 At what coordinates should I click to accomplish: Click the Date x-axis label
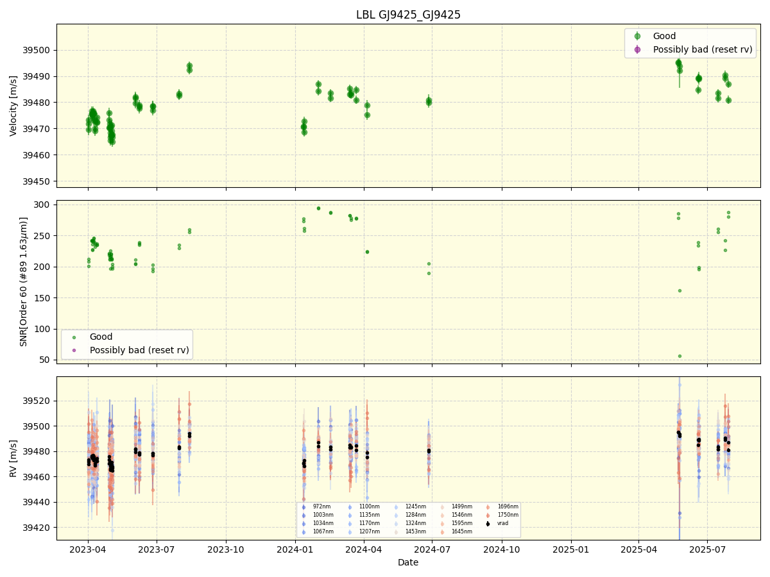[408, 562]
